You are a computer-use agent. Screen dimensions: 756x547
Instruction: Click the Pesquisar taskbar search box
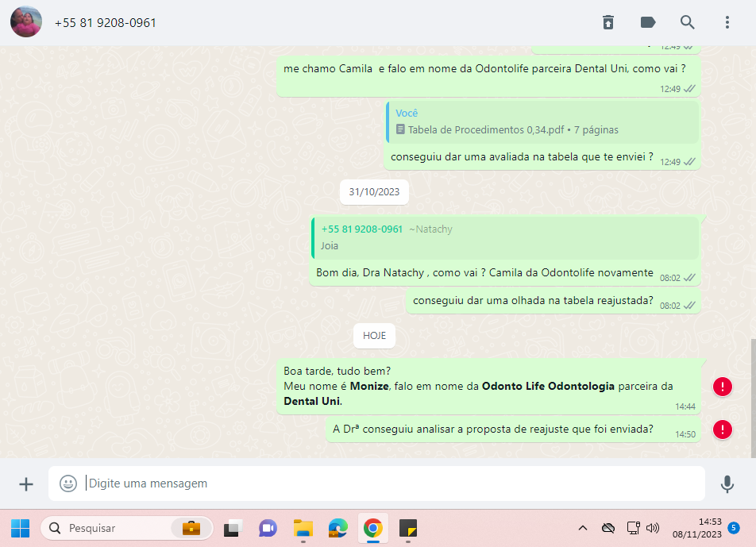tap(127, 528)
